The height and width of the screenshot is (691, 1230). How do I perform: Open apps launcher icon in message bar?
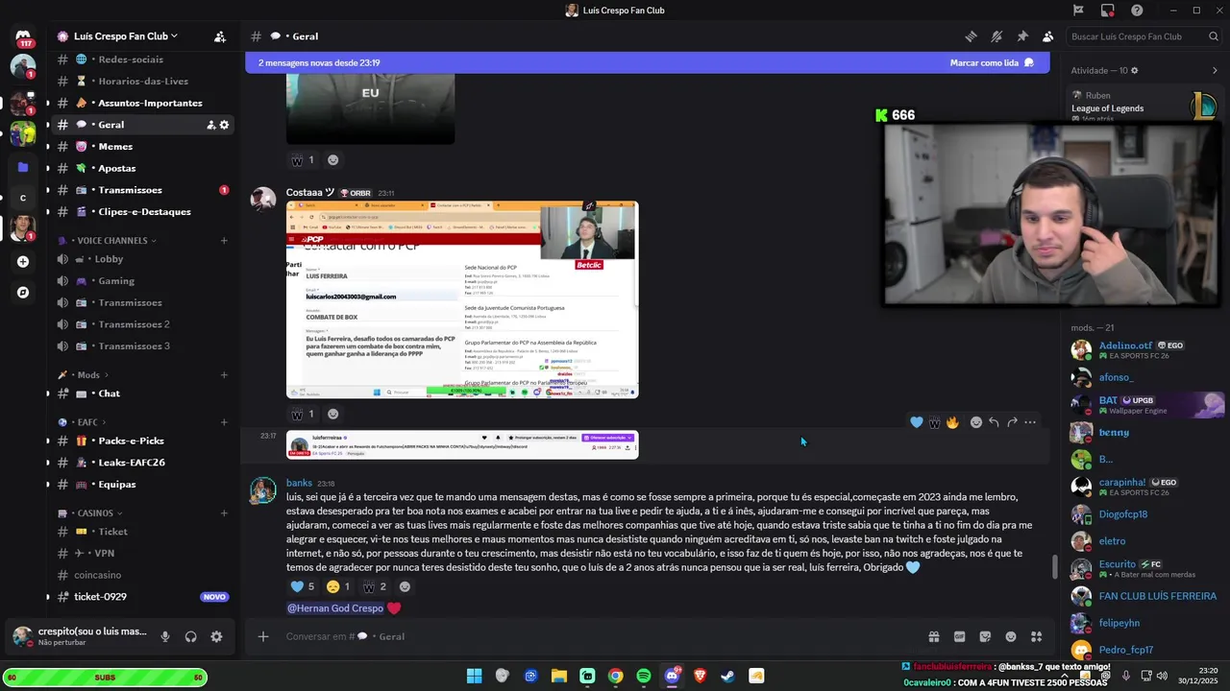coord(1036,636)
